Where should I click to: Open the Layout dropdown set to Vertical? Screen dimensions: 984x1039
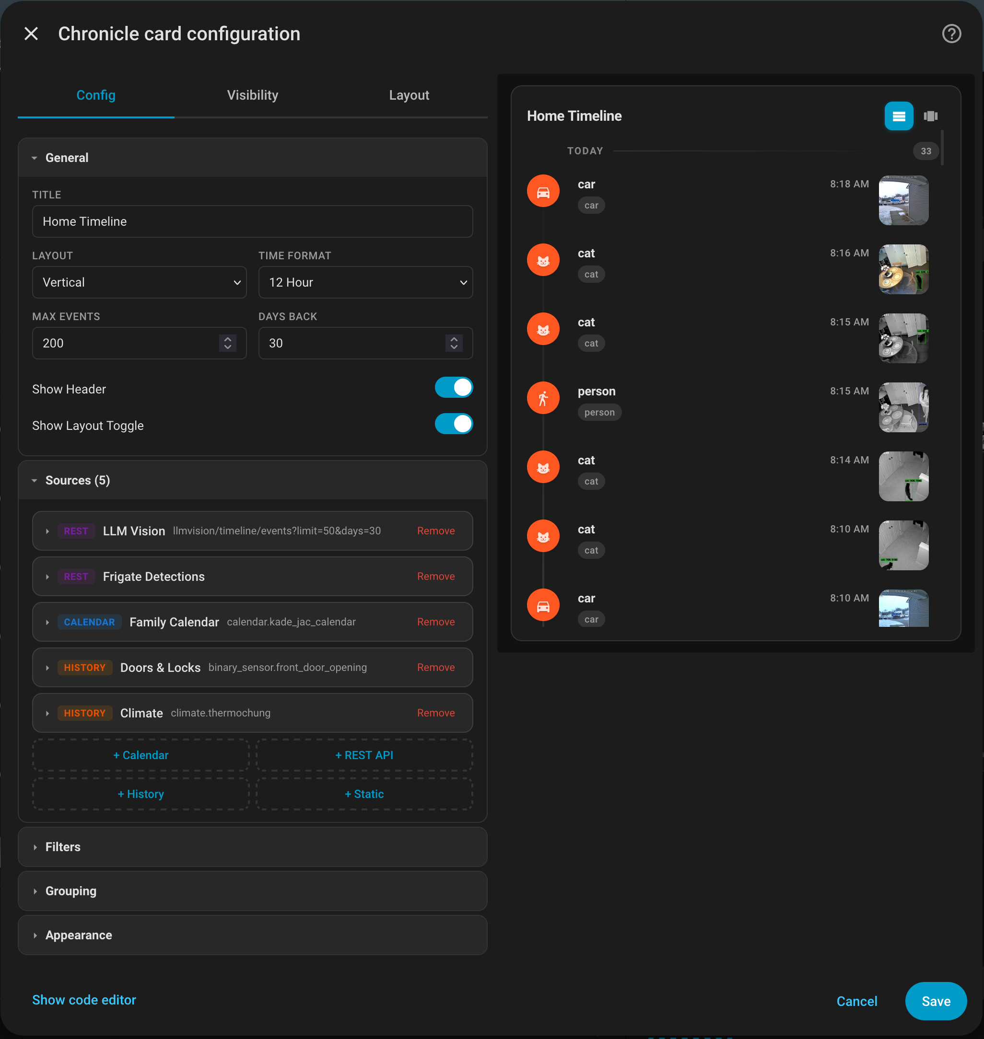139,282
